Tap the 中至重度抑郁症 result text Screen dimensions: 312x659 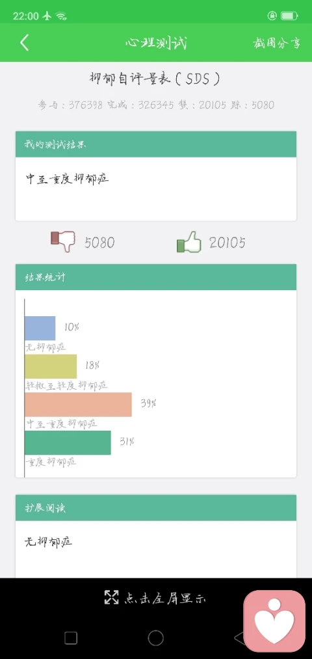coord(67,179)
